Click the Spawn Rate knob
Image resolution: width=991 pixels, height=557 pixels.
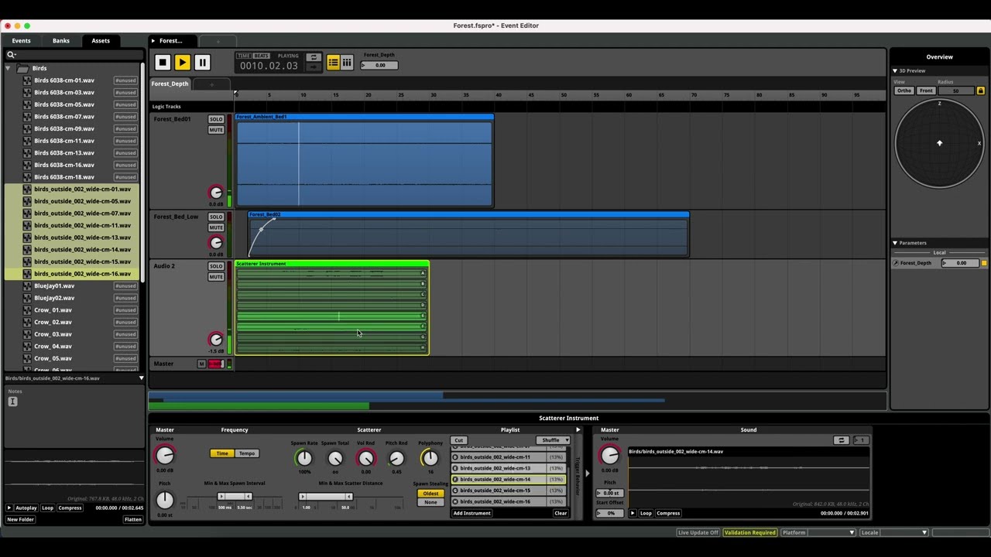[304, 459]
